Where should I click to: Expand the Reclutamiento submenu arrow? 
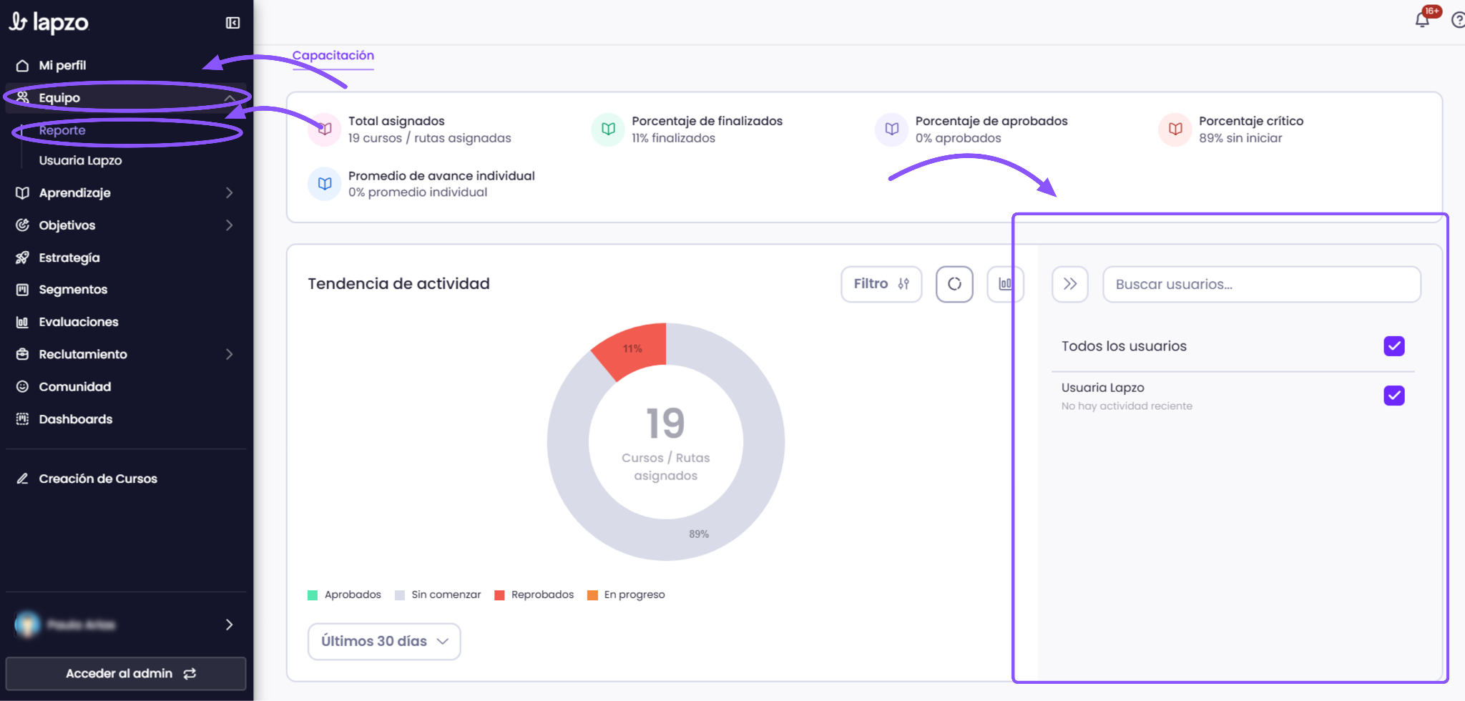coord(230,354)
